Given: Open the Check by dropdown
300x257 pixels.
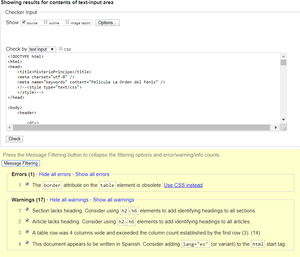Looking at the screenshot, I should click(x=41, y=49).
